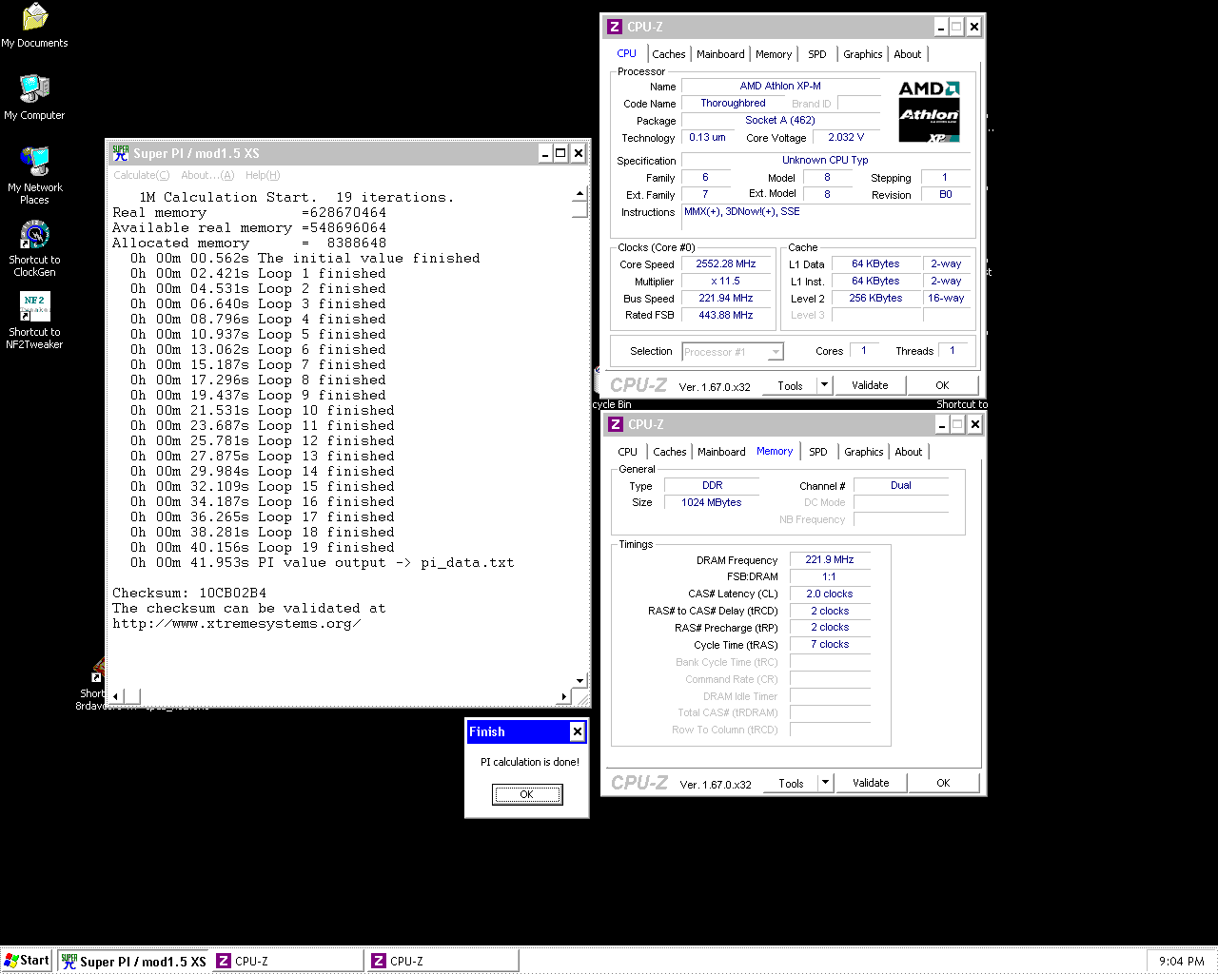Image resolution: width=1218 pixels, height=974 pixels.
Task: Open the My Computer desktop icon
Action: pyautogui.click(x=34, y=97)
